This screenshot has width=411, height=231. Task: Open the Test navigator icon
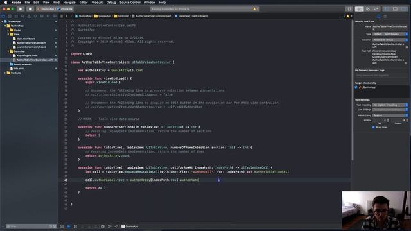click(x=35, y=16)
